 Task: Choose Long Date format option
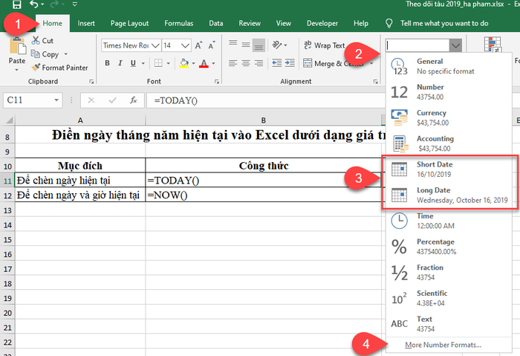click(x=448, y=195)
